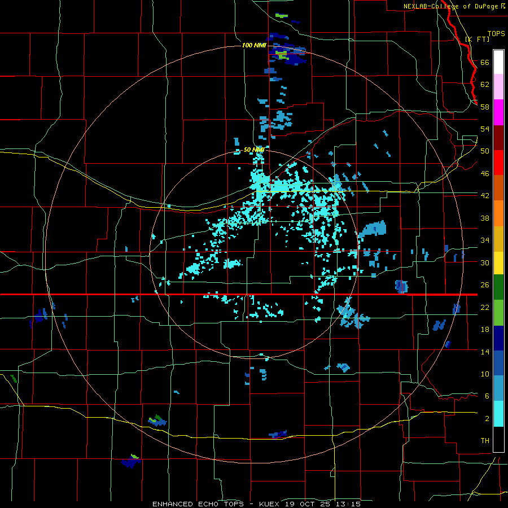Click the ENHANCED ECHO TOPS caption text
508x508 pixels.
(x=198, y=504)
